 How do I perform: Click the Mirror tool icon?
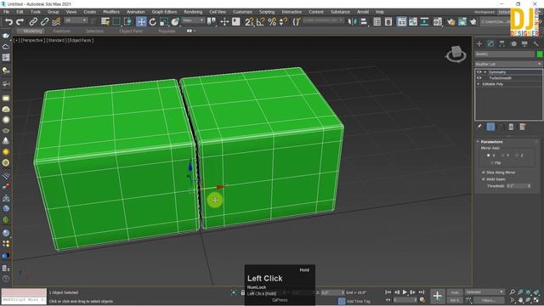point(352,22)
